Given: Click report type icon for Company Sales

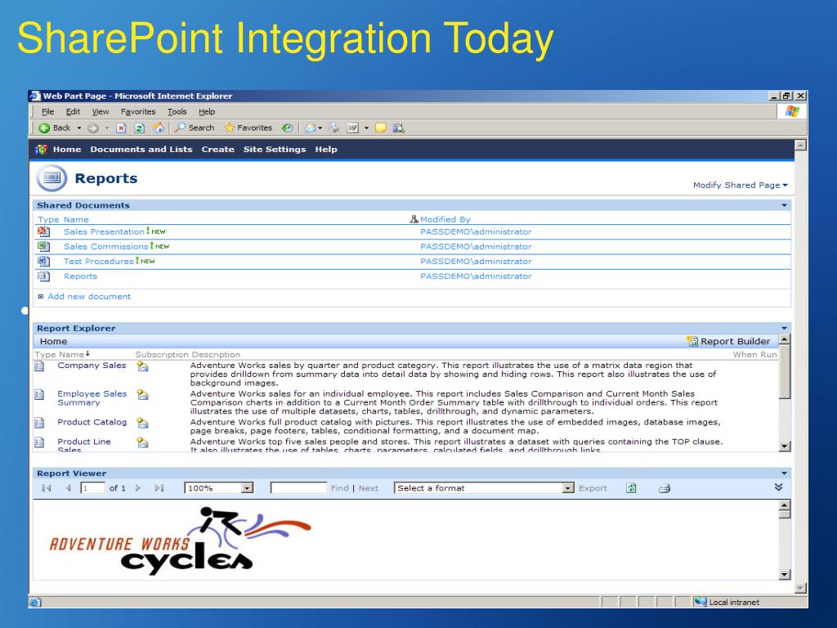Looking at the screenshot, I should [39, 366].
